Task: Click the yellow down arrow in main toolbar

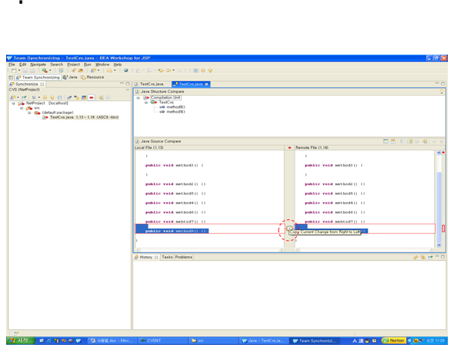Action: pyautogui.click(x=203, y=70)
